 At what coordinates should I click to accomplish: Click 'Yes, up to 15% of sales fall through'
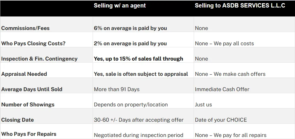138,59
